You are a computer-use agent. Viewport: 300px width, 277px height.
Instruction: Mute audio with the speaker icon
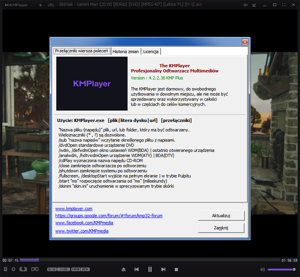262,270
